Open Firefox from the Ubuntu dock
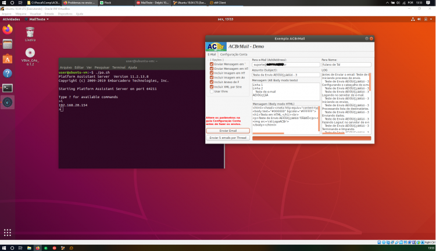This screenshot has height=251, width=436. click(x=8, y=29)
